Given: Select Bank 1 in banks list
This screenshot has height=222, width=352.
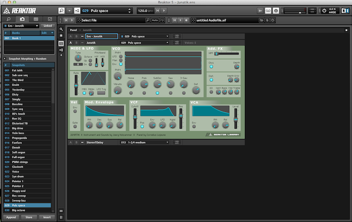Looking at the screenshot, I should 29,38.
